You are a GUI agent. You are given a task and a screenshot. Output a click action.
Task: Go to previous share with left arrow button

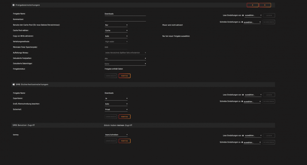(x=253, y=5)
